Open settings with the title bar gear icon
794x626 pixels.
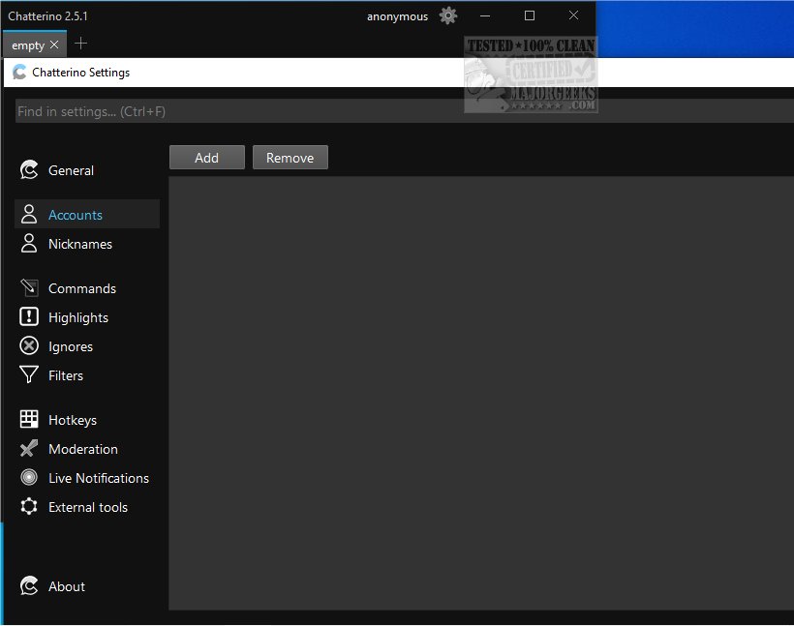coord(448,15)
